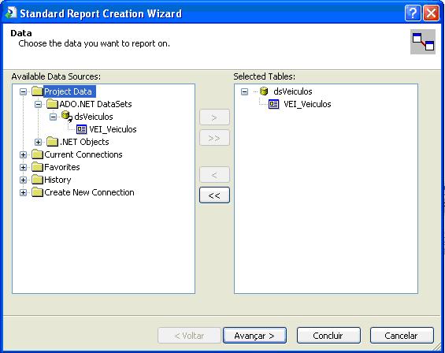Select the History tree item
This screenshot has height=353, width=445.
(57, 180)
